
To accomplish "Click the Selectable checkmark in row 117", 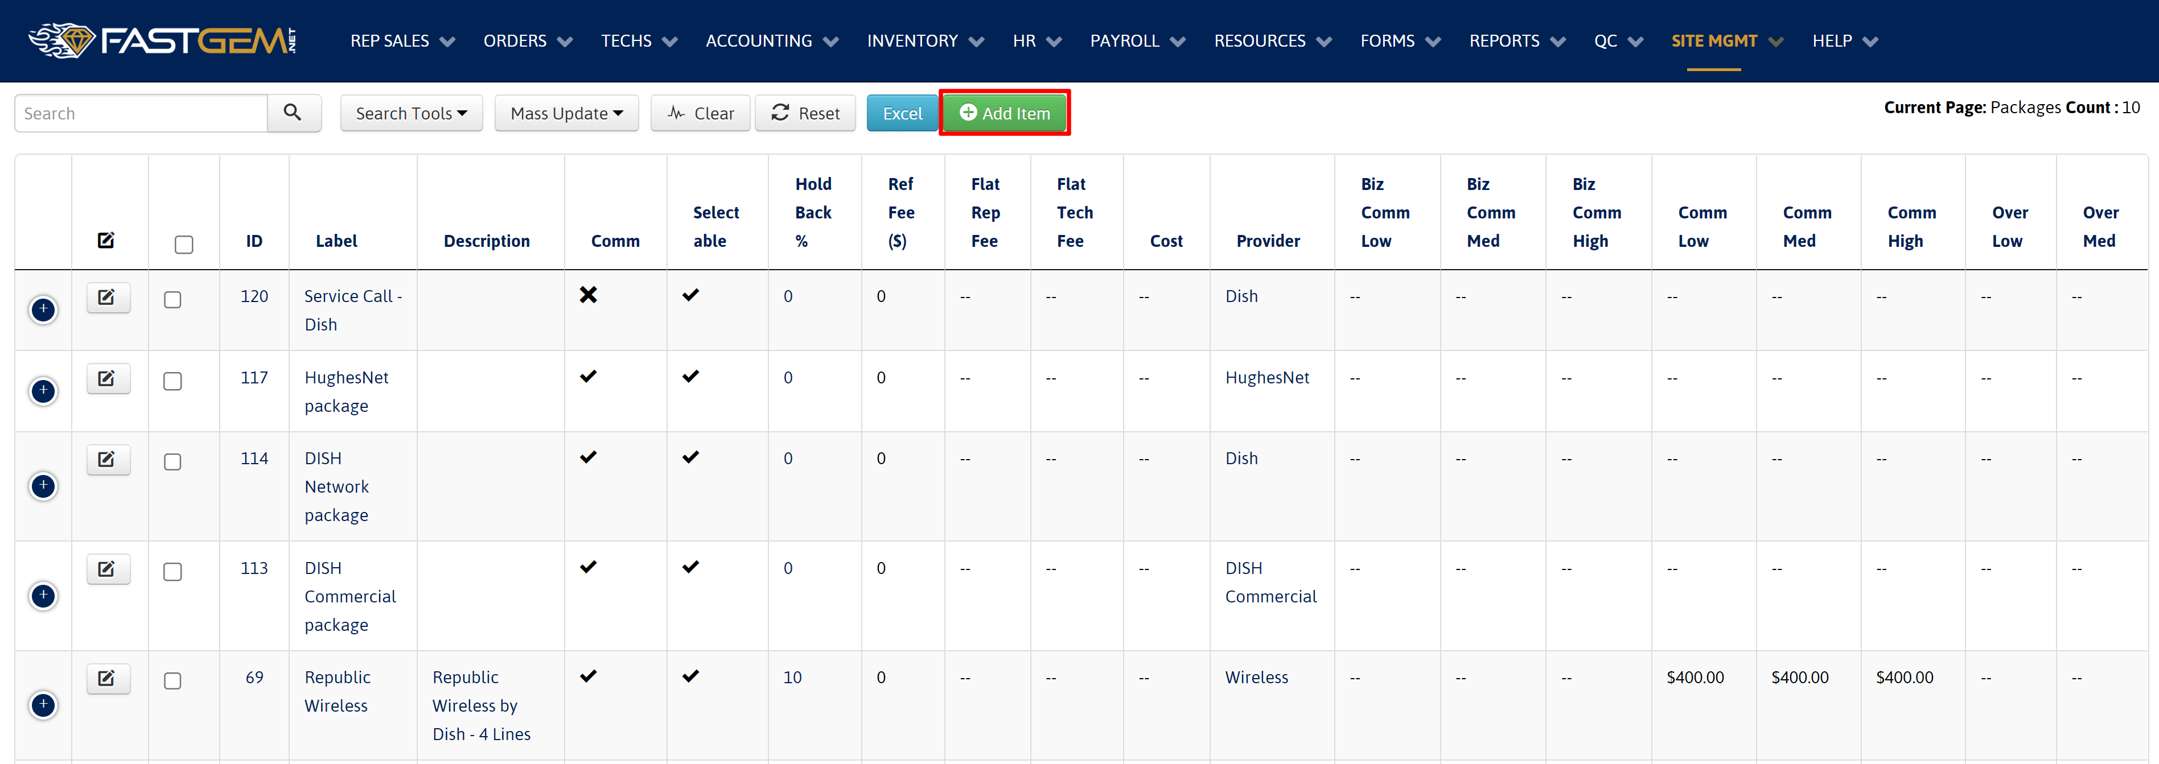I will 690,376.
